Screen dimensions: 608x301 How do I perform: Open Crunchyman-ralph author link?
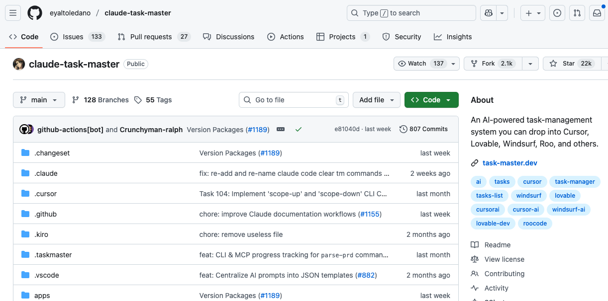point(151,130)
